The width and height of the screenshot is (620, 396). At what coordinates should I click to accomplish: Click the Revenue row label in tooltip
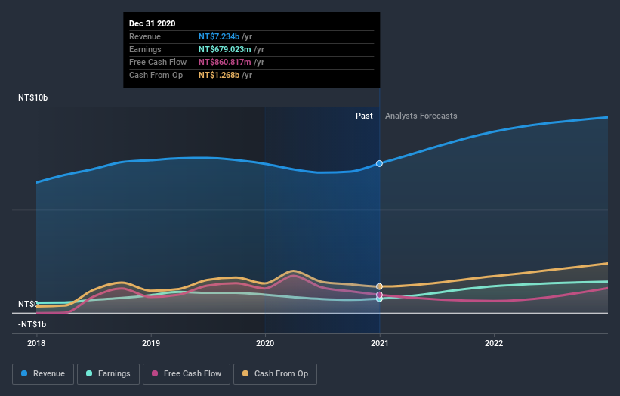pos(145,36)
